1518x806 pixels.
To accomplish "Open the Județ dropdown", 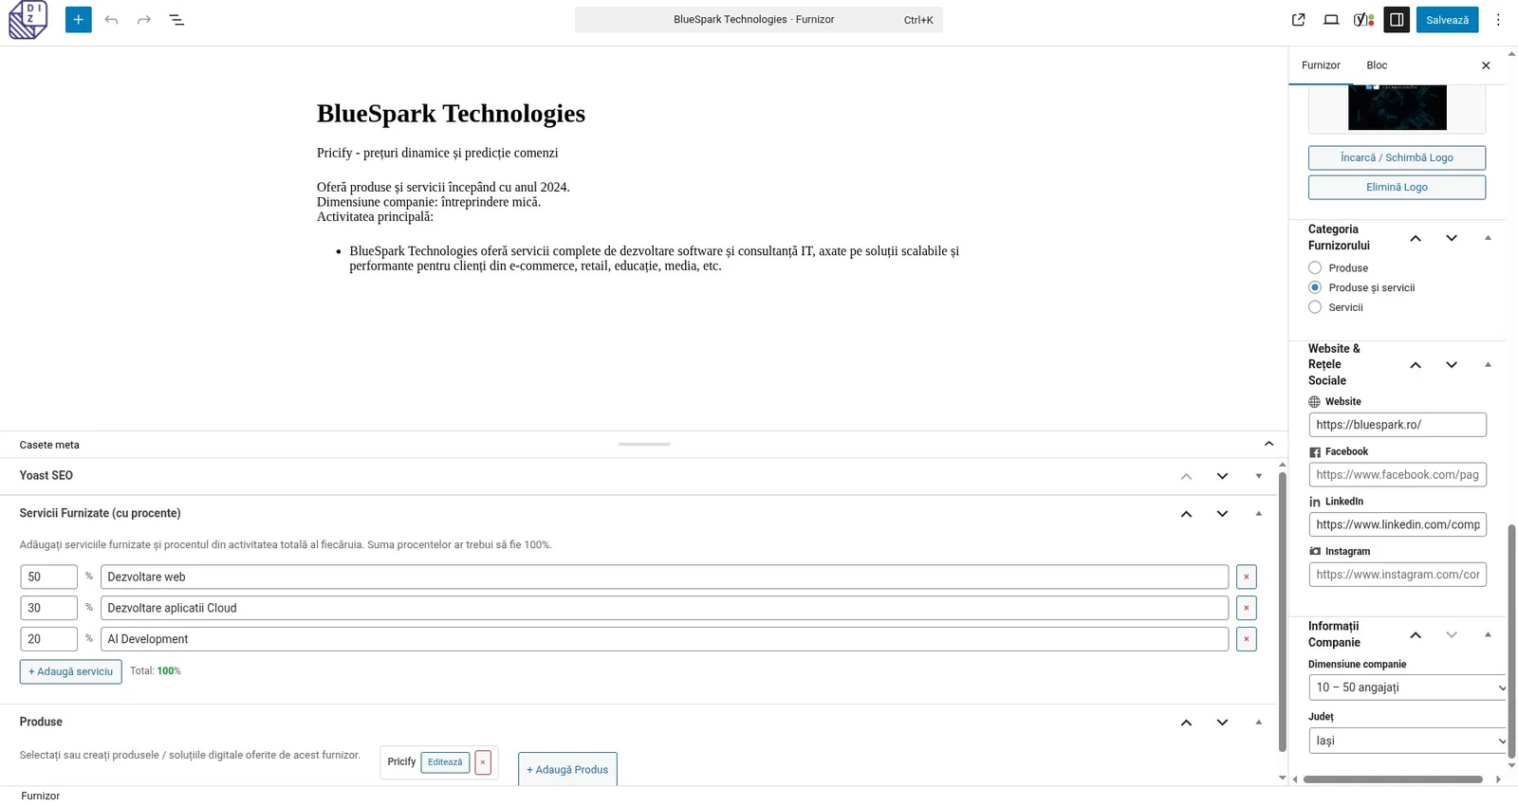I will (x=1408, y=741).
